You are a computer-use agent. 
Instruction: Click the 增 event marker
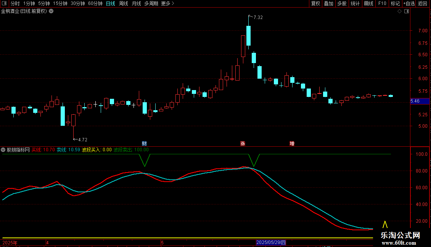tap(292, 144)
